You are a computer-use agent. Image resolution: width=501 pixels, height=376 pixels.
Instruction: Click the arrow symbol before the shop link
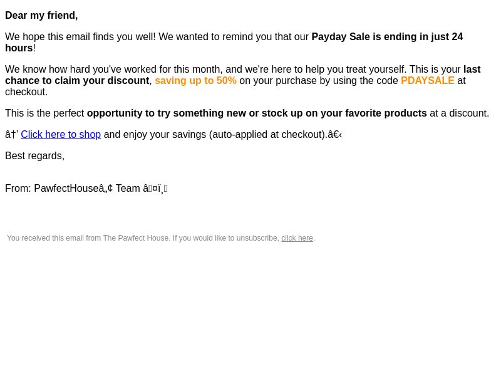point(11,134)
